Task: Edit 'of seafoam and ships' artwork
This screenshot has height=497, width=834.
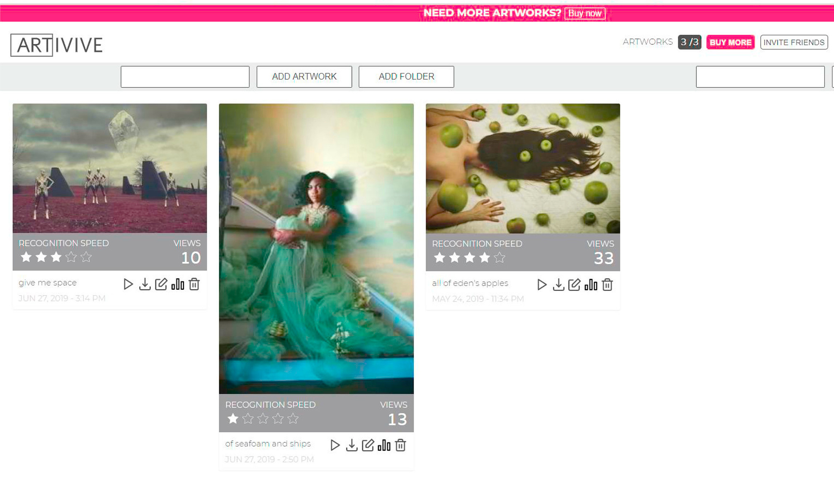Action: pos(368,445)
